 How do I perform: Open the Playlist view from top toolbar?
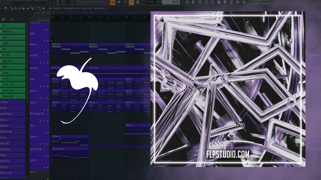(187, 2)
